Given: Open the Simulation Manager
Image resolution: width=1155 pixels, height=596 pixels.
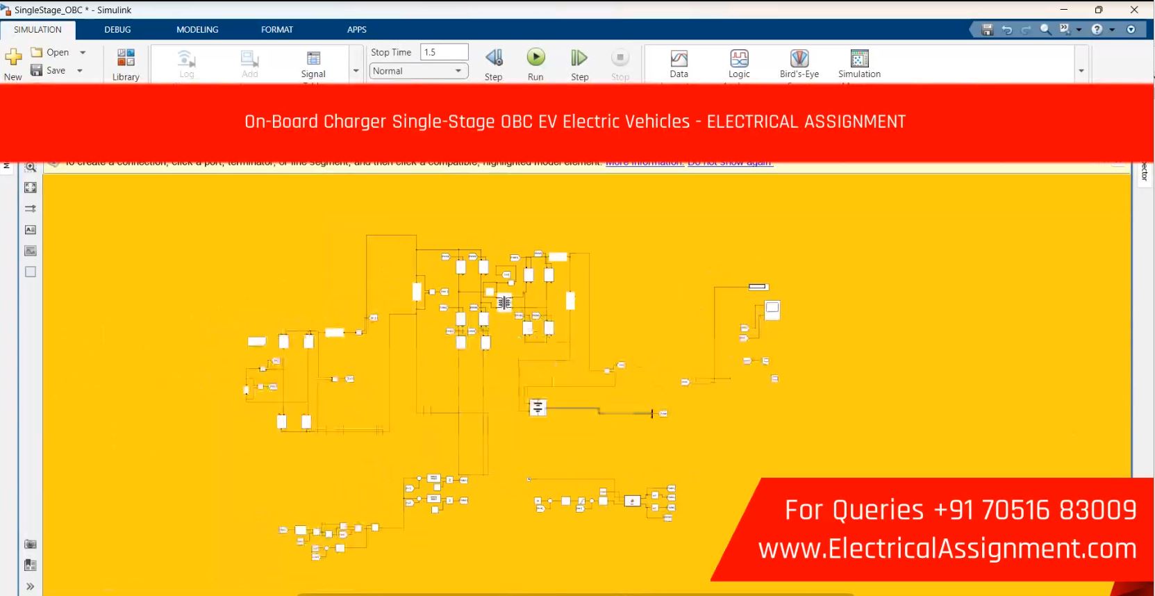Looking at the screenshot, I should 859,64.
